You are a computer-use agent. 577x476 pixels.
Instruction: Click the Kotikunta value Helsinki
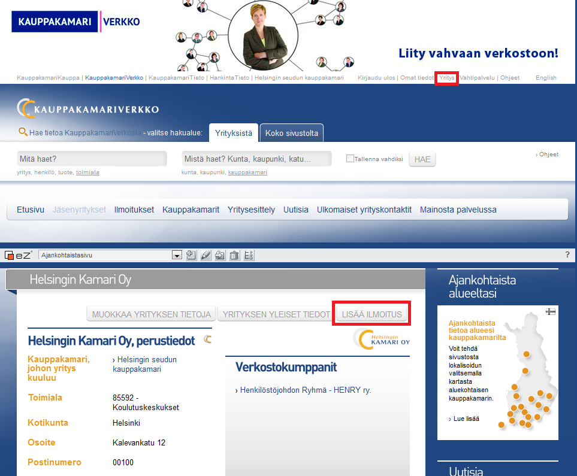[126, 423]
